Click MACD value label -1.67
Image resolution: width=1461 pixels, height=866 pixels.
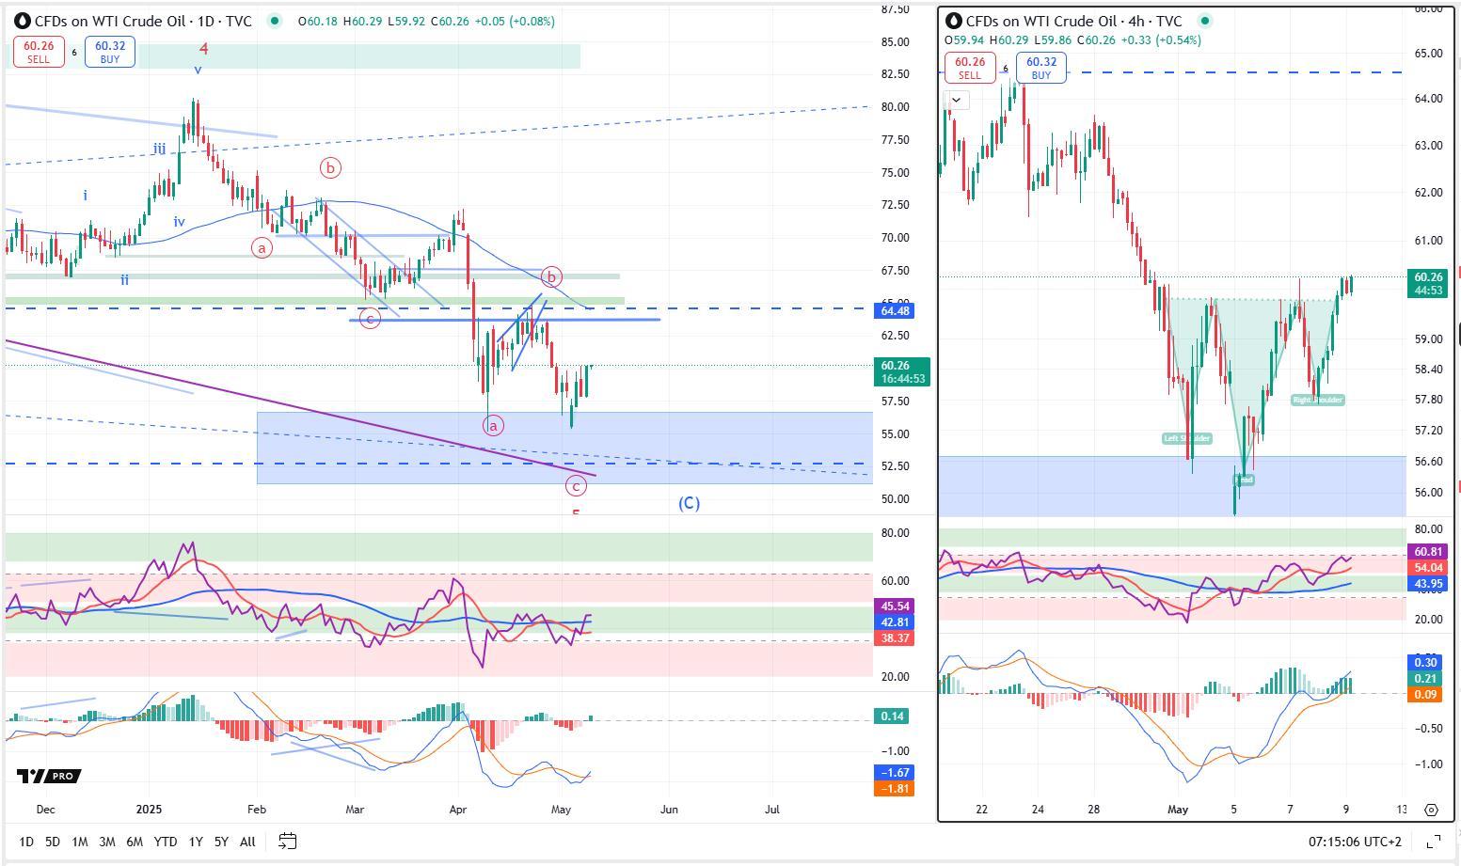[894, 772]
